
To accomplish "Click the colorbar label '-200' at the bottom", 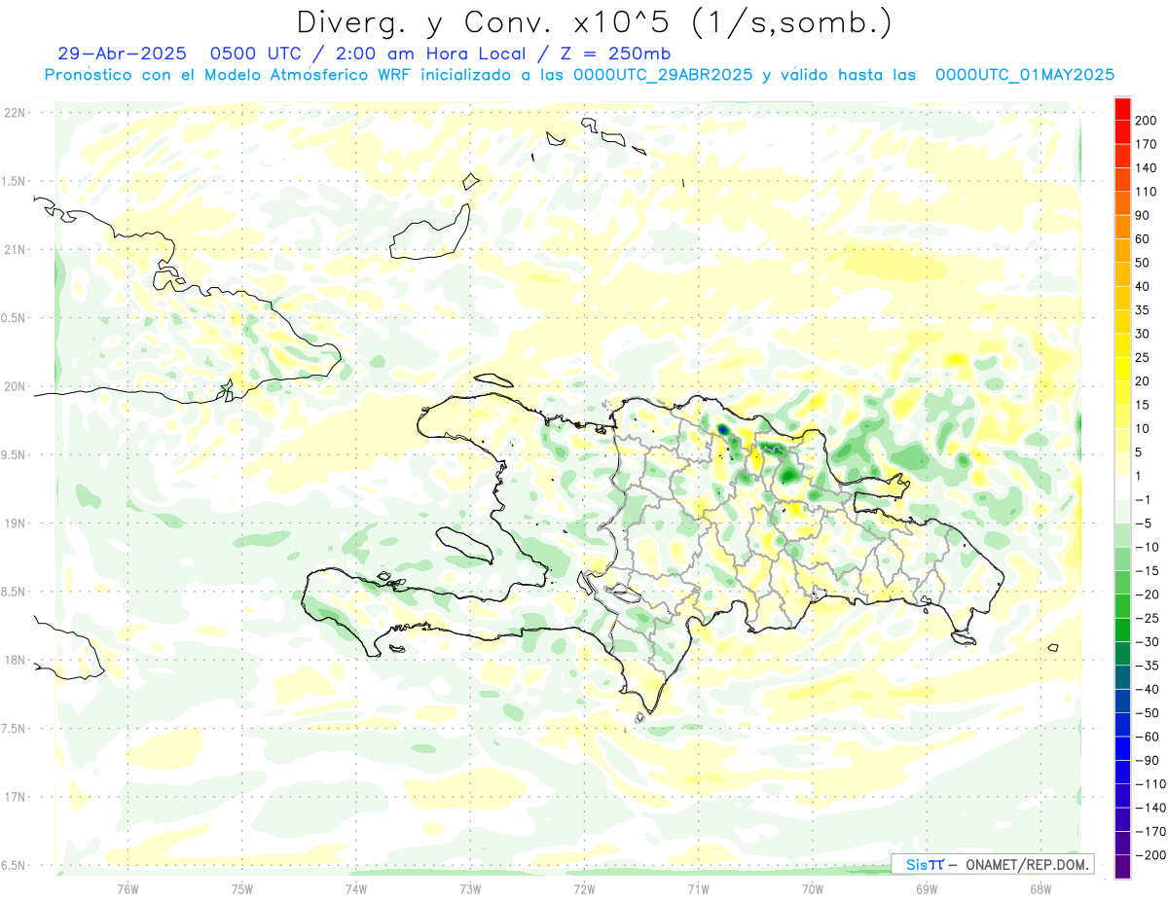I will click(1150, 854).
